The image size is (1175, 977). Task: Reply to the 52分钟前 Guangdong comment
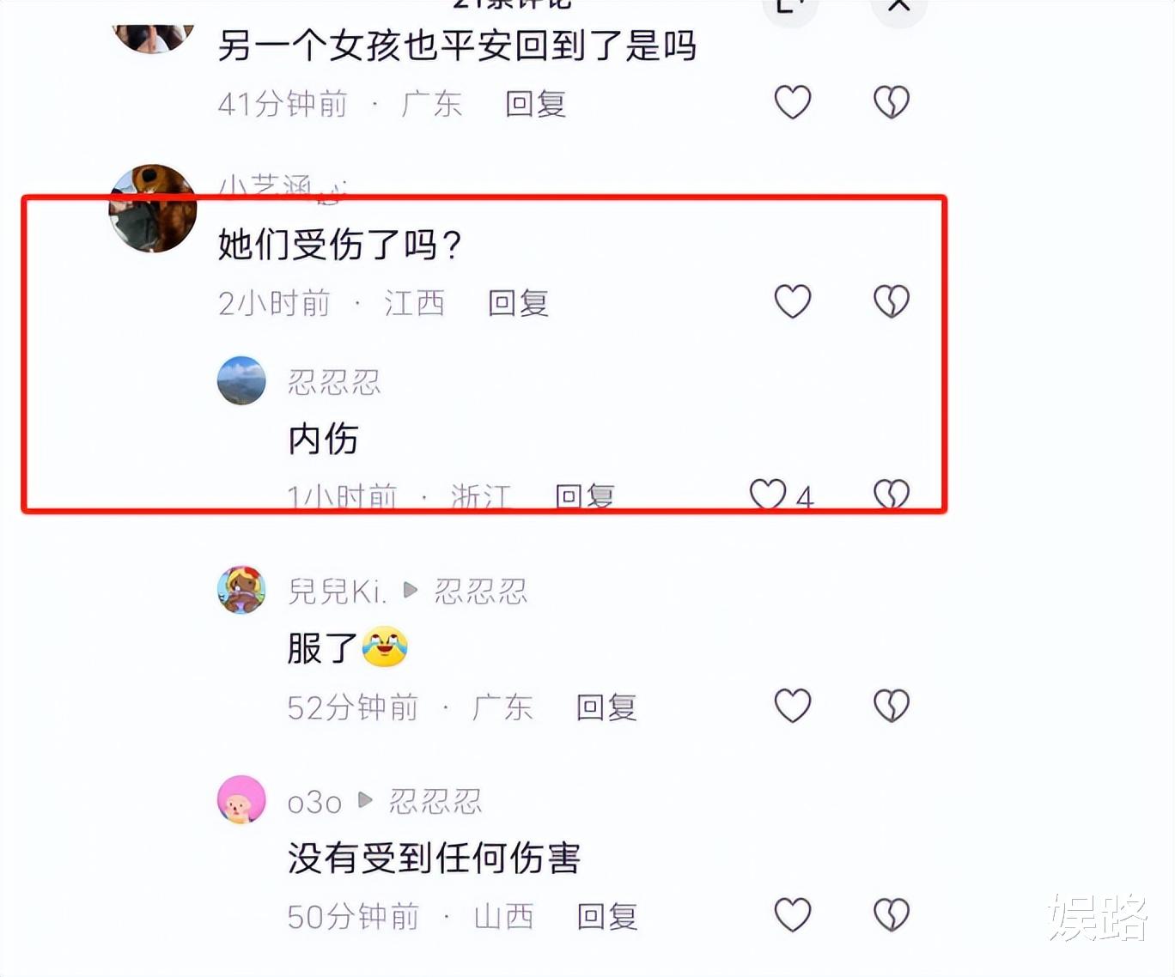(606, 707)
